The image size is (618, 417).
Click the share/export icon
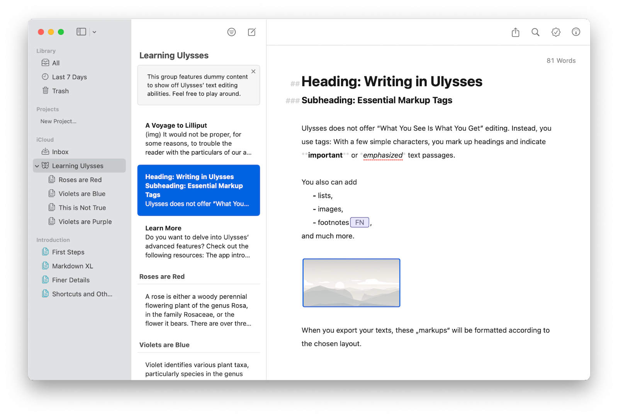pyautogui.click(x=515, y=32)
